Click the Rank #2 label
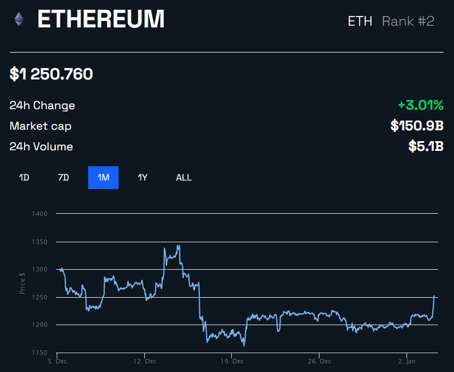454x372 pixels. pos(408,21)
